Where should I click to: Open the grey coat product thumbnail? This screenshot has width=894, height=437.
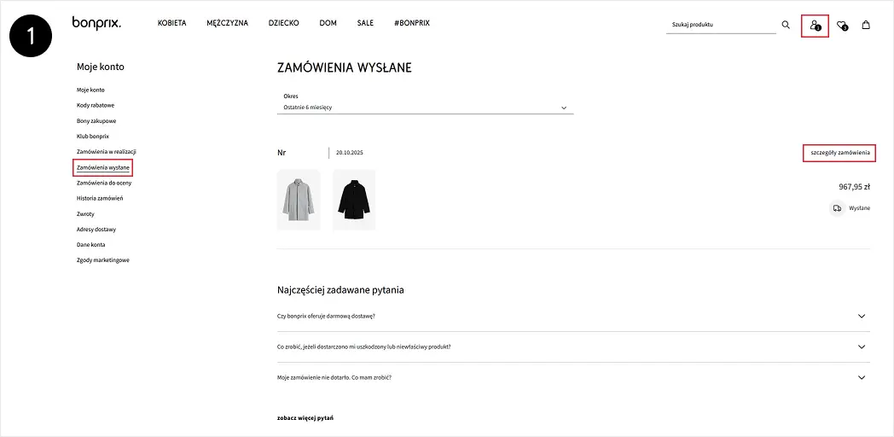pyautogui.click(x=299, y=200)
